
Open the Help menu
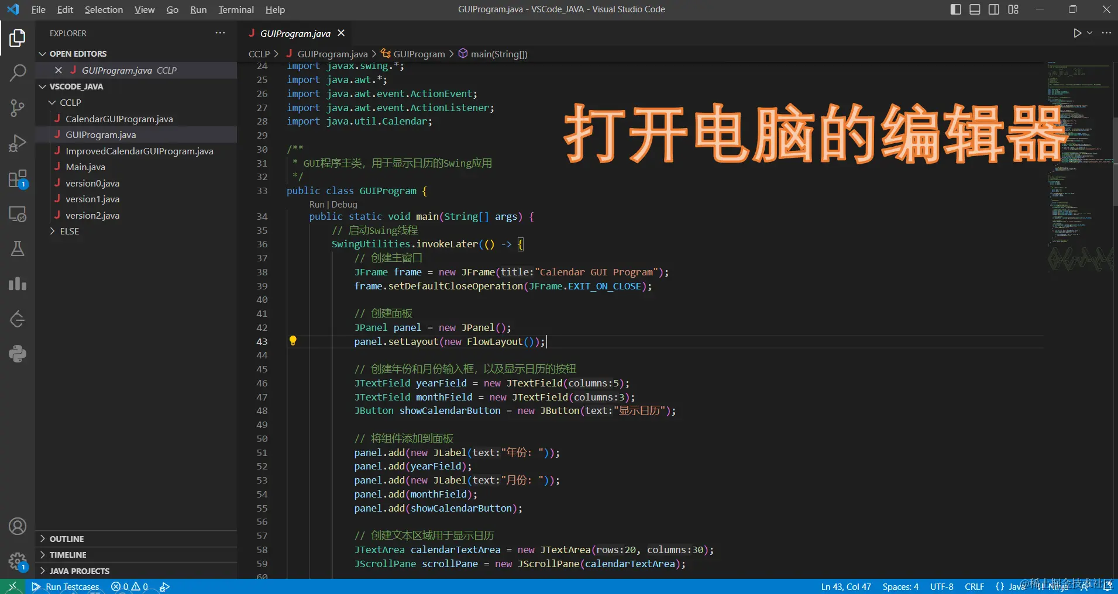[x=275, y=9]
